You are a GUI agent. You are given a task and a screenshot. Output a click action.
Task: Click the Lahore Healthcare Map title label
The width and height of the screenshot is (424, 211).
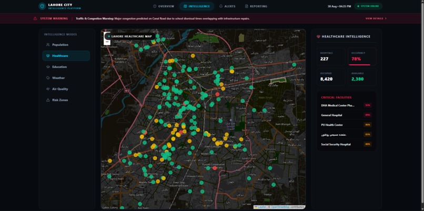pyautogui.click(x=130, y=36)
